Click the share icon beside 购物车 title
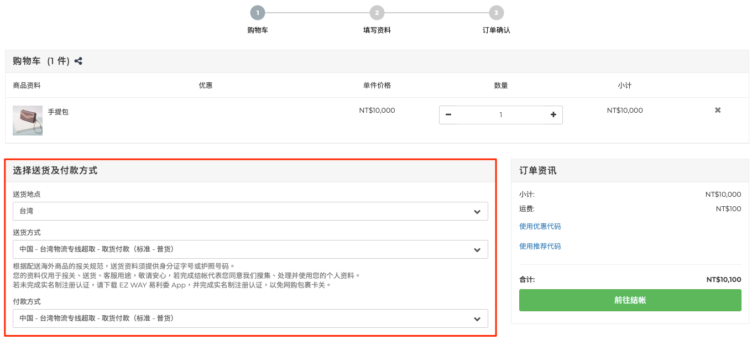Screen dimensions: 752x345 tap(79, 61)
